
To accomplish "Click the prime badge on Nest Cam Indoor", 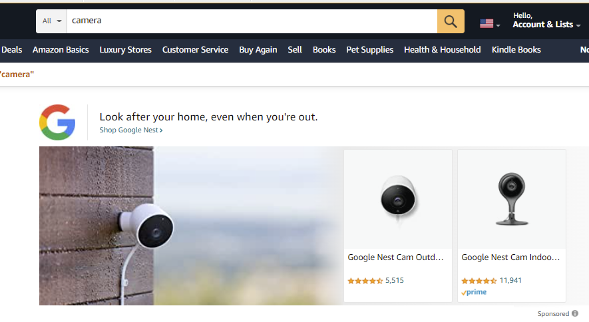I will [x=474, y=292].
